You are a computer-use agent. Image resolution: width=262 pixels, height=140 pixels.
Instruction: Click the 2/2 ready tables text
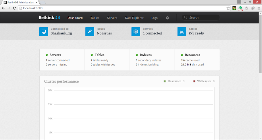click(196, 33)
